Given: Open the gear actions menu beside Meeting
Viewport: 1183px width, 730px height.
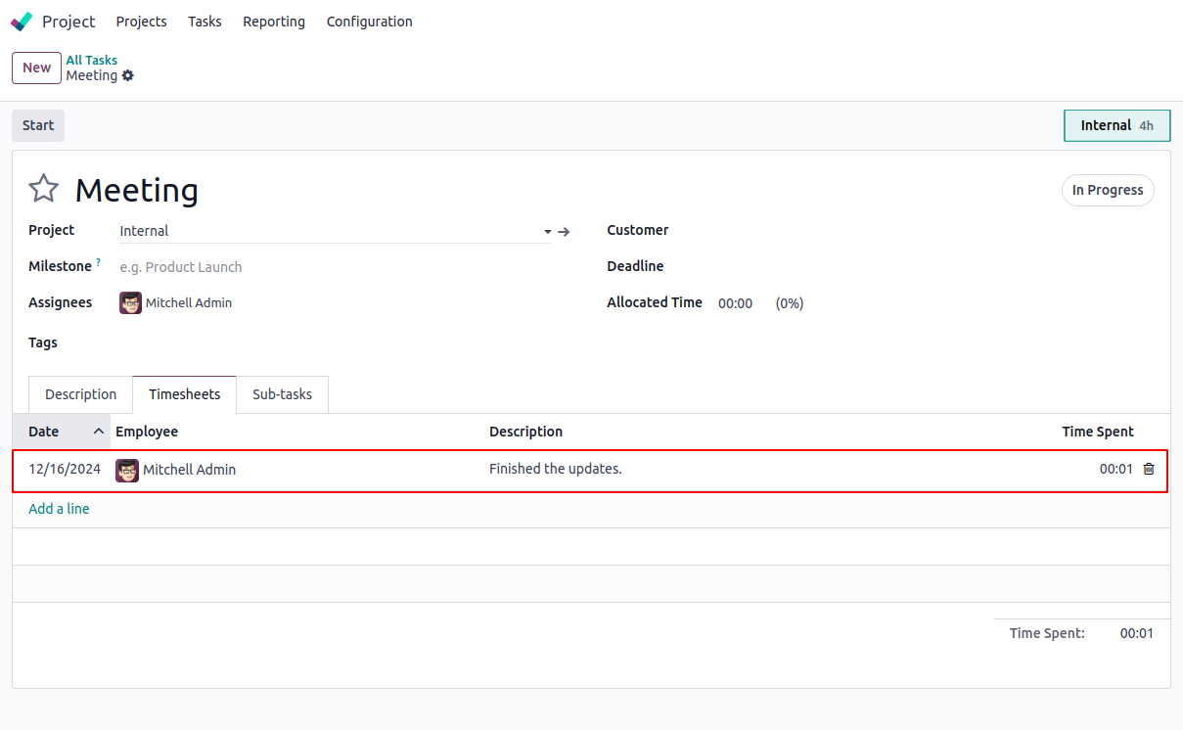Looking at the screenshot, I should tap(128, 75).
